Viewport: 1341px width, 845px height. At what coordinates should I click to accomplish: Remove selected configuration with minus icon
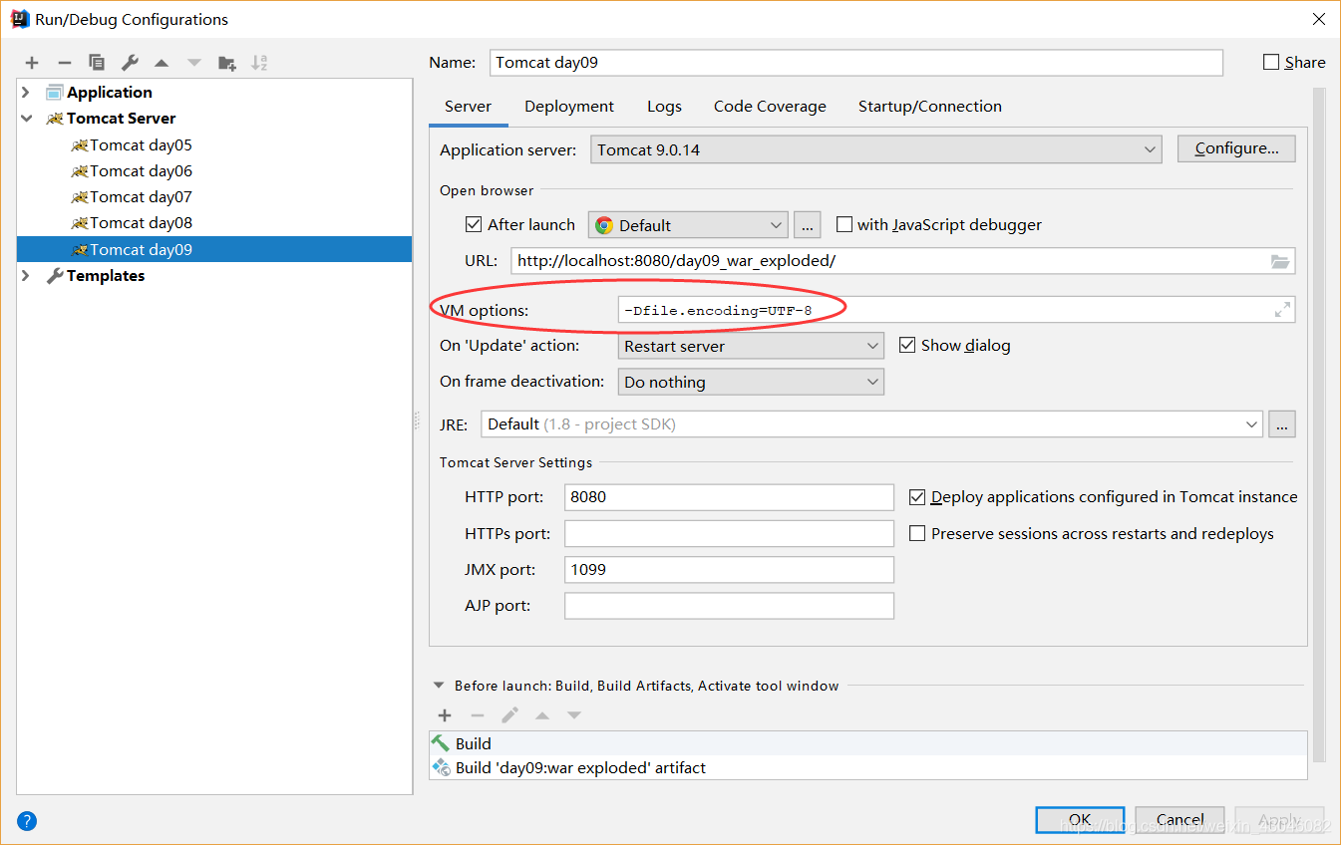[x=64, y=63]
